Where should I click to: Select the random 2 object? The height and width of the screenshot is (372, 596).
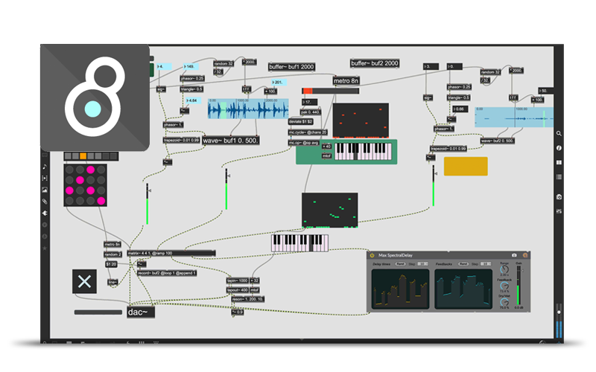coord(112,254)
